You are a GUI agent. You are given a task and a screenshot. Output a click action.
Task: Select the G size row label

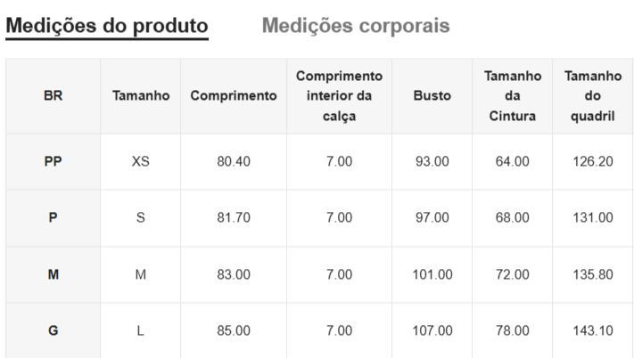[53, 330]
